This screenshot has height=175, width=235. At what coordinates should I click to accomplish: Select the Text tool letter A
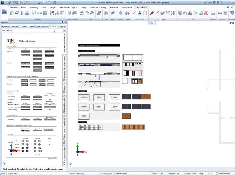coord(140,13)
